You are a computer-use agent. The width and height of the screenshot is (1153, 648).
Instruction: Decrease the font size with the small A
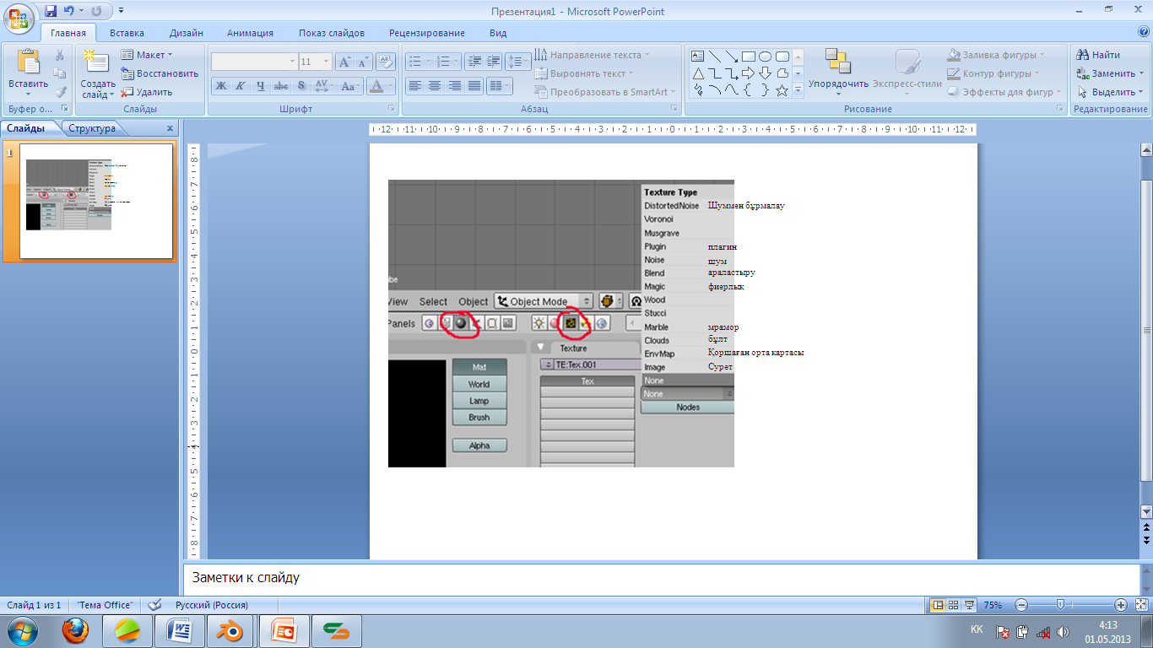(364, 62)
